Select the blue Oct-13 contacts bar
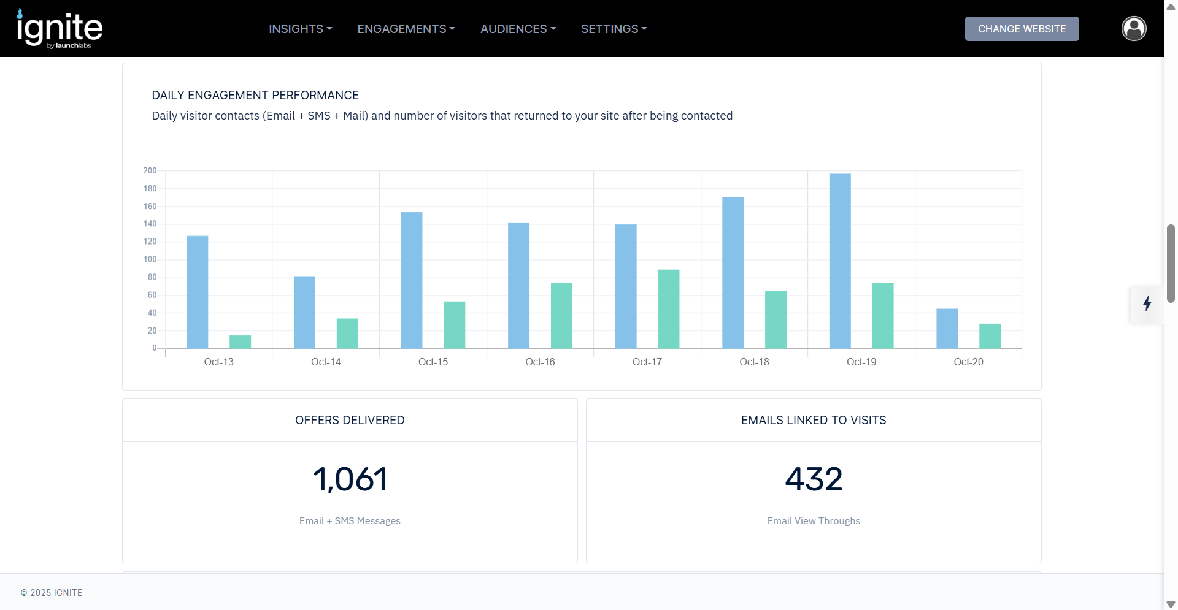This screenshot has height=610, width=1178. 197,292
